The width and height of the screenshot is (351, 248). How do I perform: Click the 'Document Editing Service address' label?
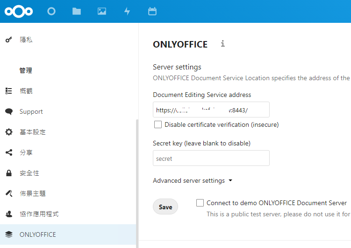[202, 95]
